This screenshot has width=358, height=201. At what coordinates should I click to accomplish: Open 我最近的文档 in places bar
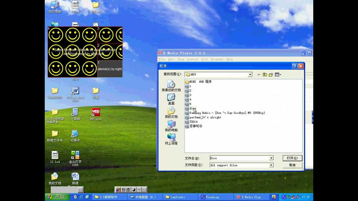171,86
